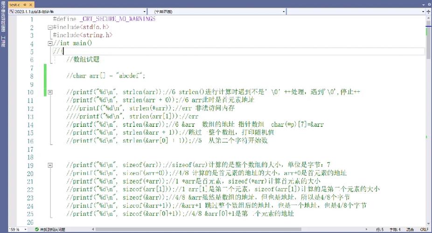Collapse the //int main() region at line 4
The image size is (432, 233).
[49, 43]
